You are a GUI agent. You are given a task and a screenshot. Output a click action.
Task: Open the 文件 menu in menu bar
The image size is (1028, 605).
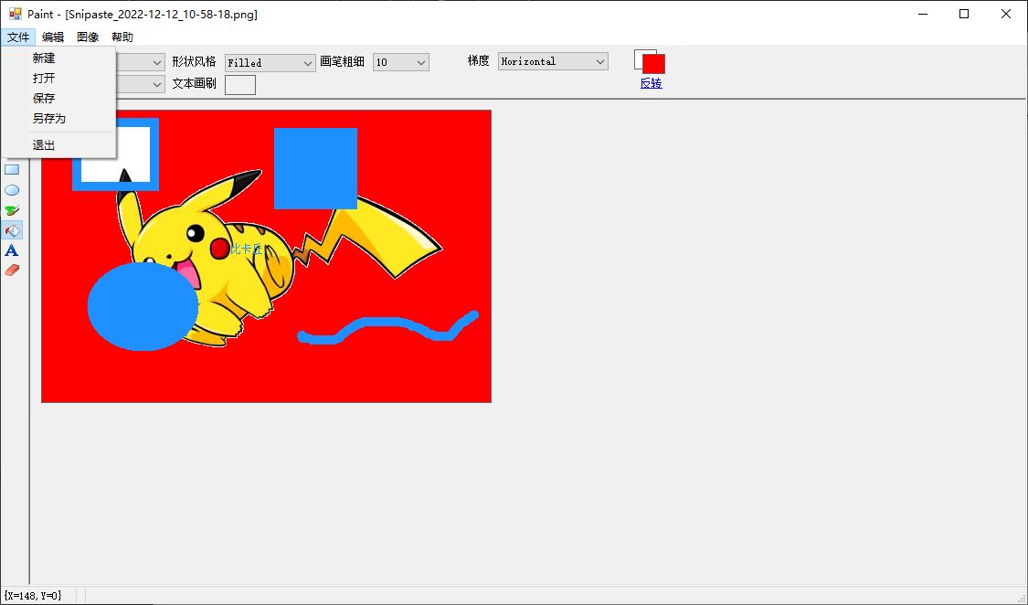[x=18, y=37]
